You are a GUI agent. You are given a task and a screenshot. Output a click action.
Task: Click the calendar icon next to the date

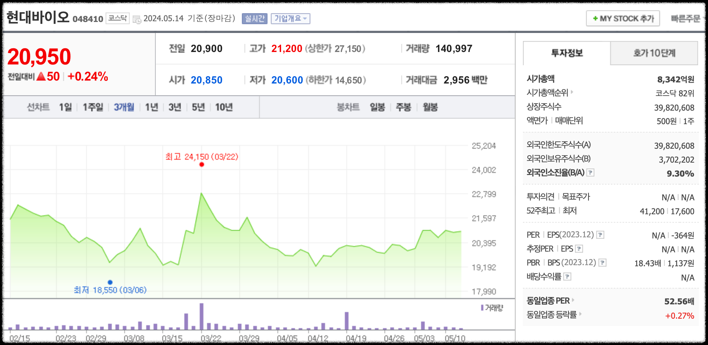tap(137, 19)
